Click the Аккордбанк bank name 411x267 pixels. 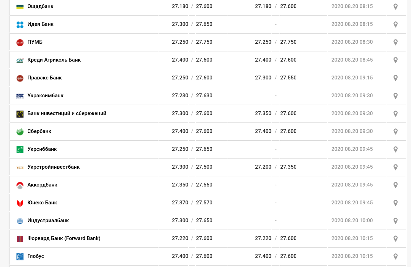tap(42, 185)
